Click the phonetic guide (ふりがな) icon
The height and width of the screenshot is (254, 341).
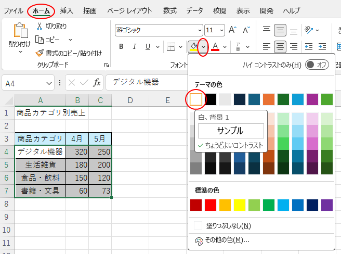(x=239, y=47)
